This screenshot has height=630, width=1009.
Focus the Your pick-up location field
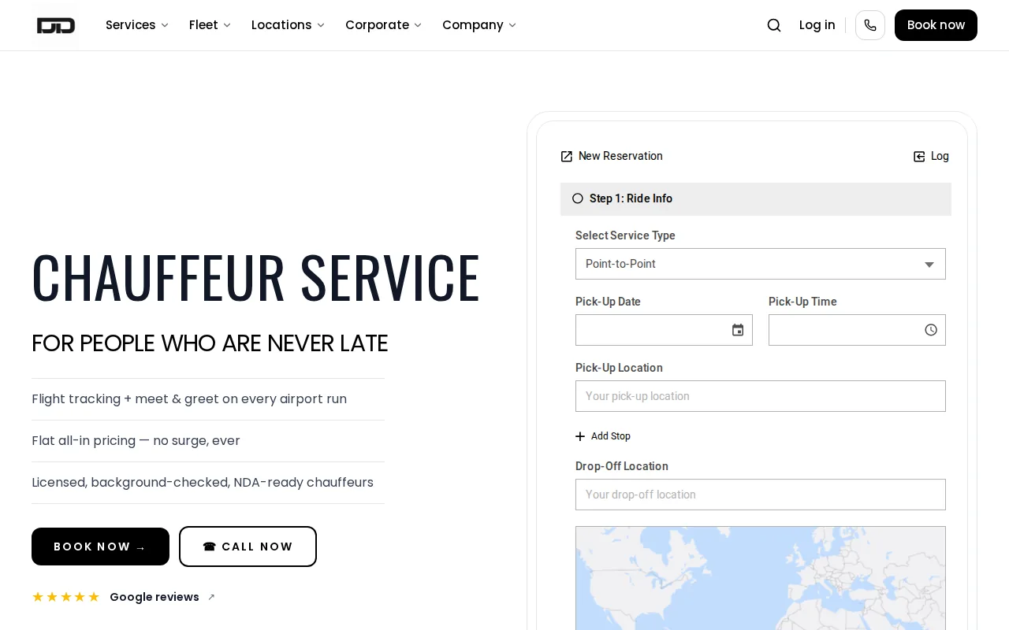[x=761, y=396]
